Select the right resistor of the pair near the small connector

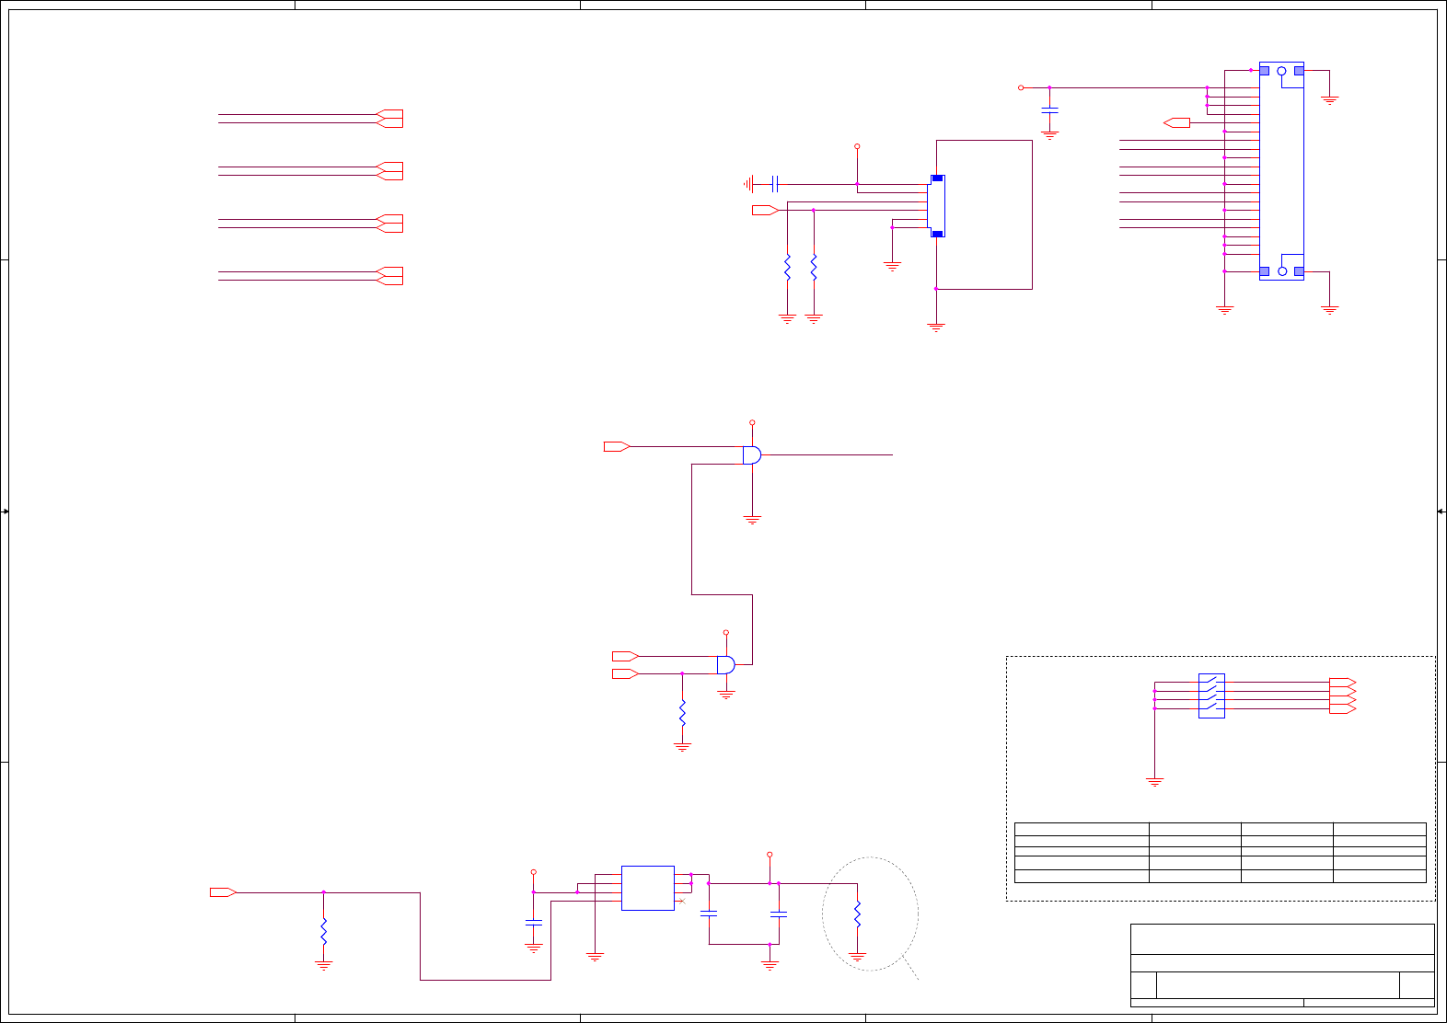pos(814,268)
